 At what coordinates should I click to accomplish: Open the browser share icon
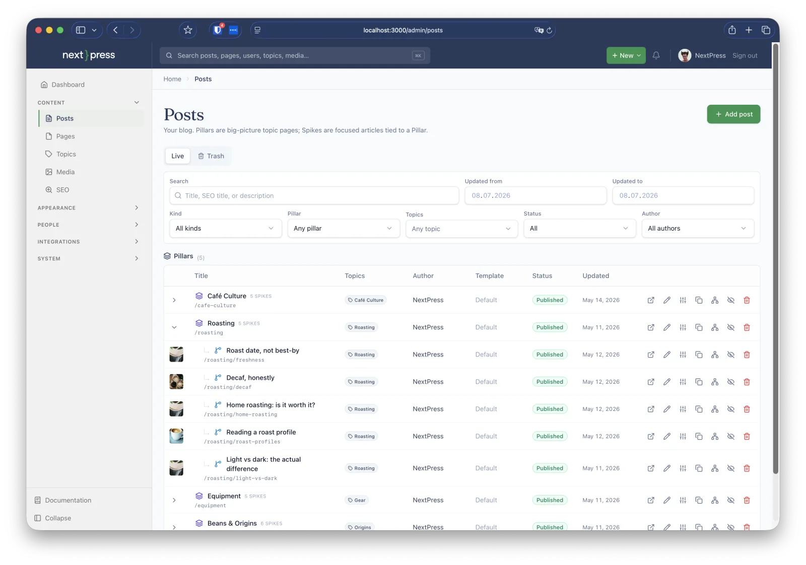[732, 30]
